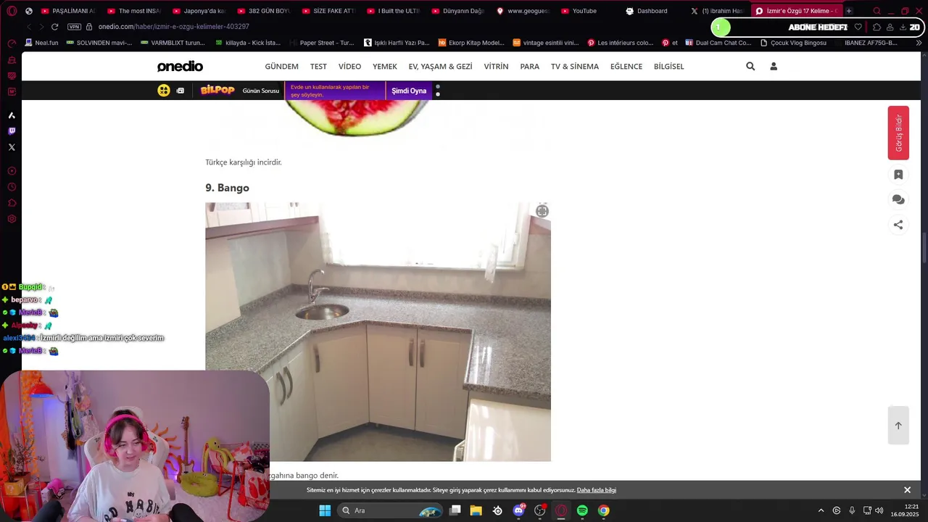Open the comments bubble icon
928x522 pixels.
point(898,199)
